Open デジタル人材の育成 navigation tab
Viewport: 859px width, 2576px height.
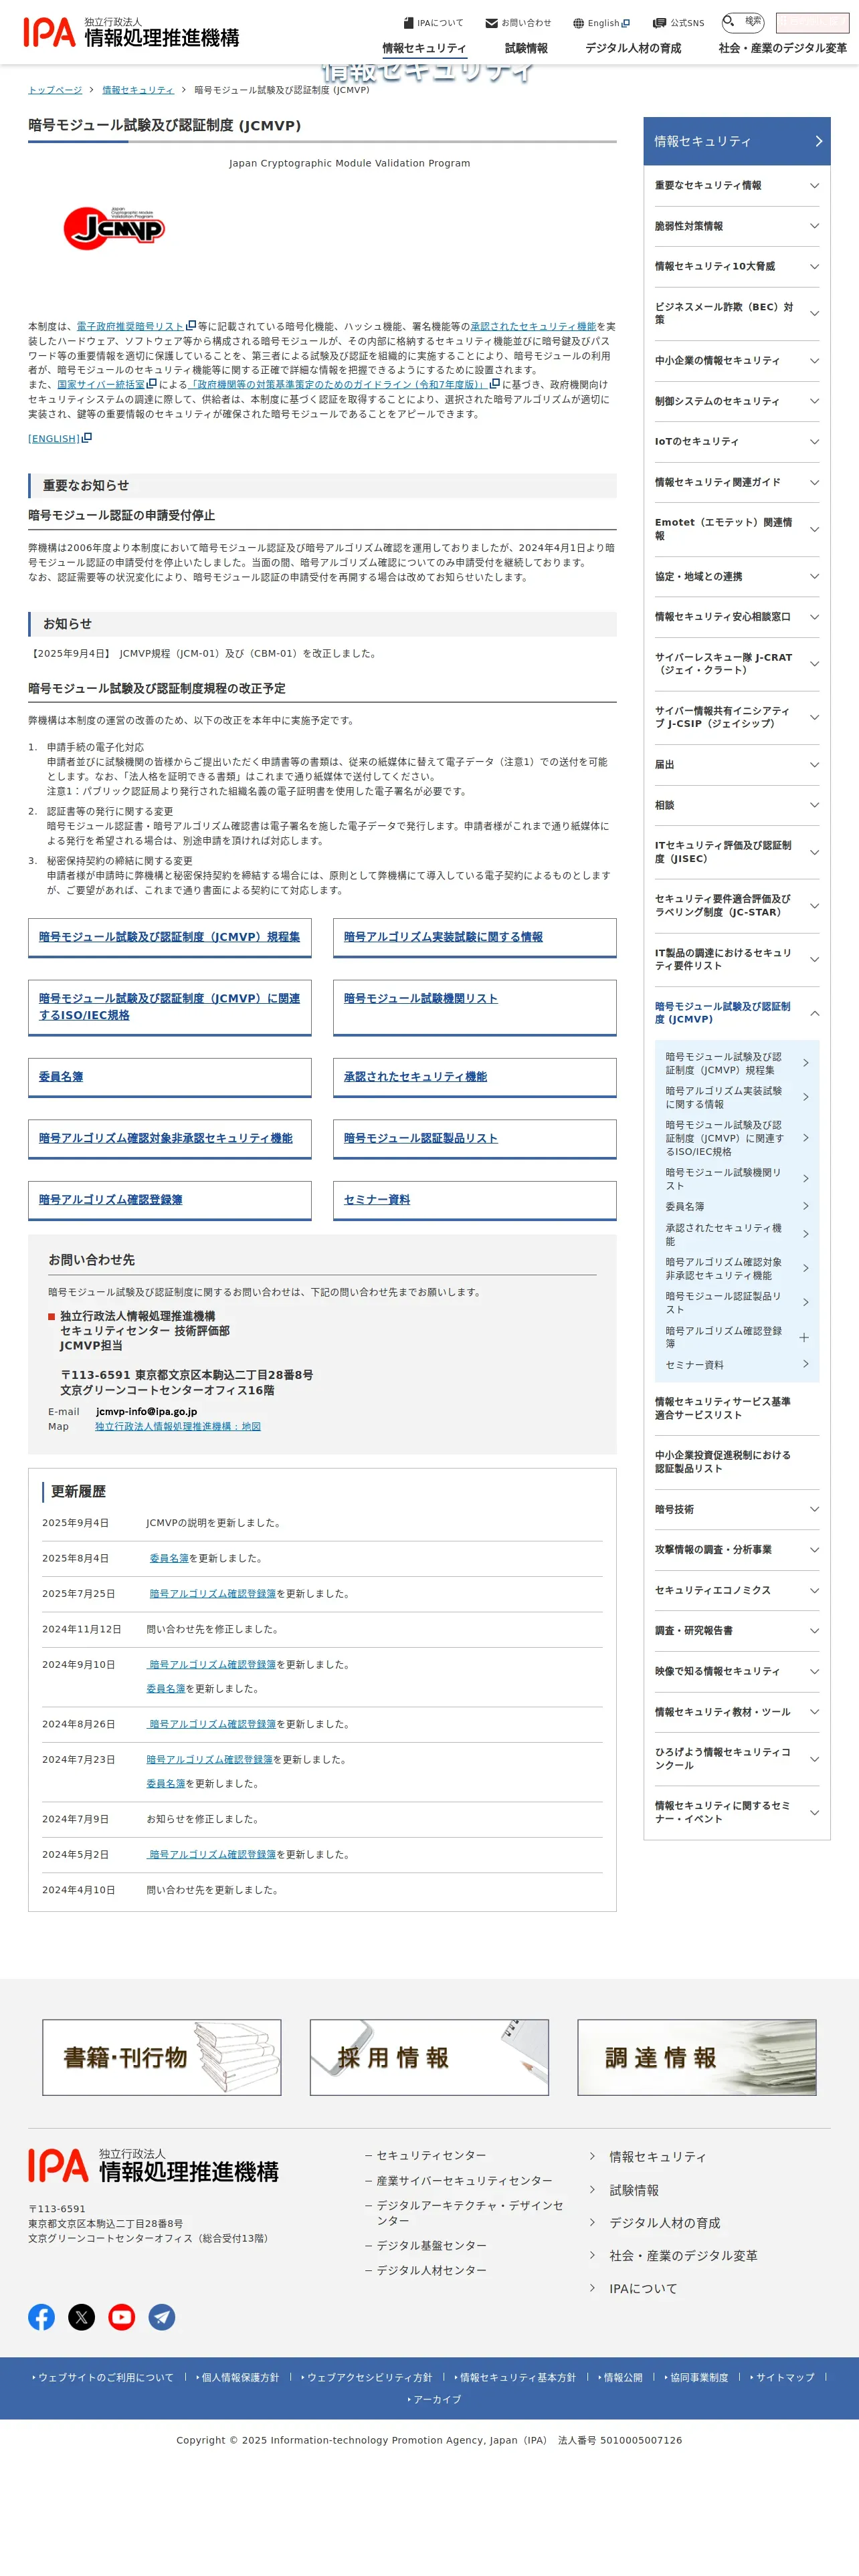[x=633, y=48]
